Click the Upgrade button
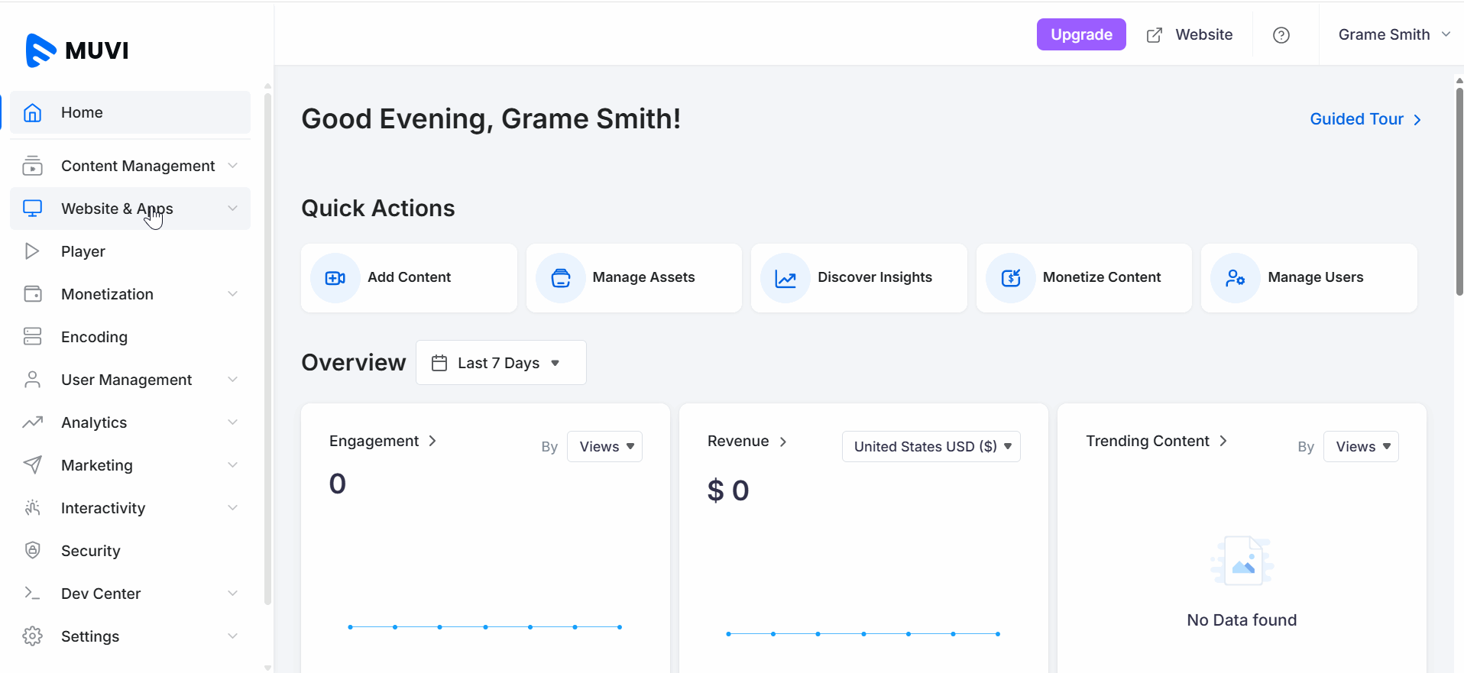Viewport: 1464px width, 673px height. point(1080,35)
